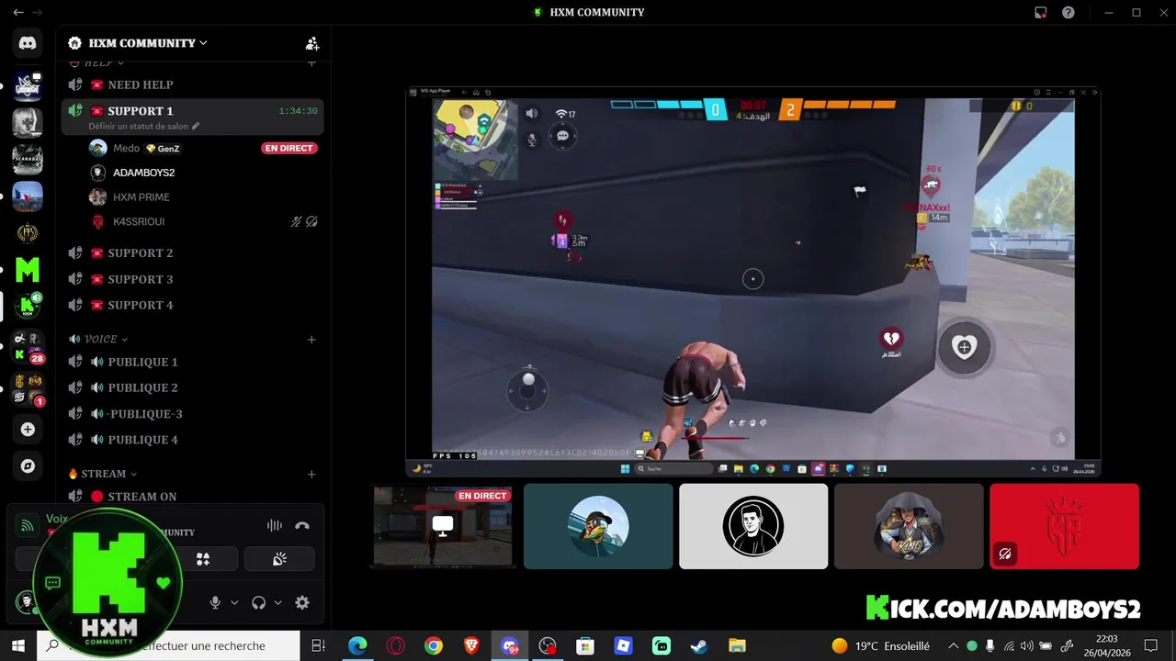
Task: Open Chrome from the taskbar
Action: click(x=434, y=646)
